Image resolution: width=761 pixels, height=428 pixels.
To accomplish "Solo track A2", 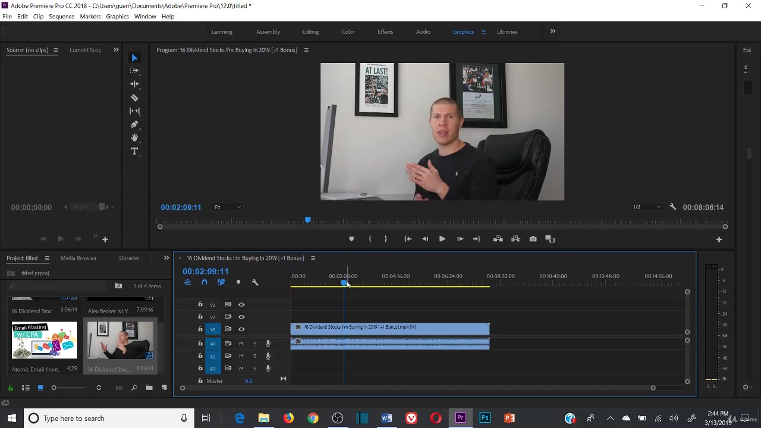I will [x=254, y=356].
